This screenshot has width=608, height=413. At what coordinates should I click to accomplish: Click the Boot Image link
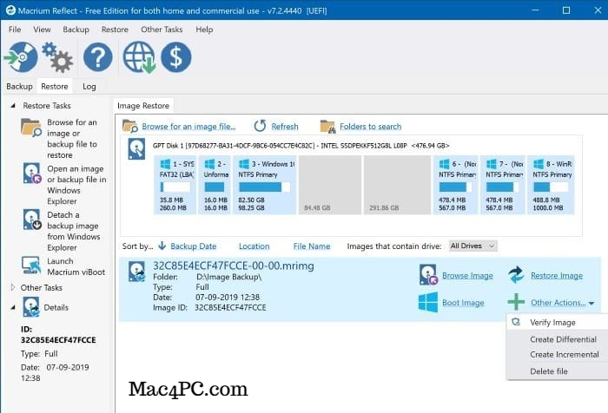[463, 302]
